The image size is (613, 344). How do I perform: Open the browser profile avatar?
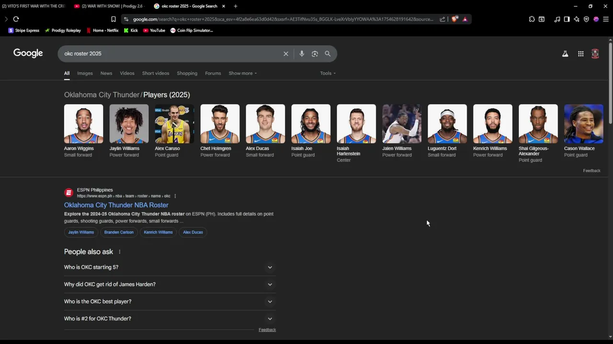pyautogui.click(x=596, y=19)
